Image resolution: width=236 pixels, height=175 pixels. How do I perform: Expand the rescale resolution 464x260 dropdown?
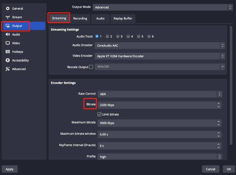[160, 67]
